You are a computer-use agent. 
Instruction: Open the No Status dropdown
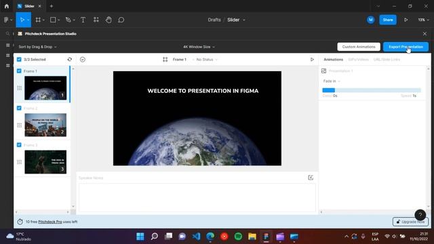tap(206, 60)
